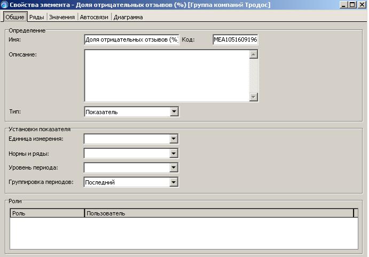Switch to the Общие tab
This screenshot has height=257, width=369.
(15, 17)
